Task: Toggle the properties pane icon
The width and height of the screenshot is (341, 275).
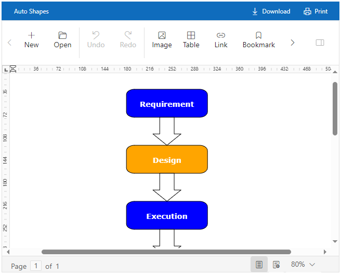Action: (x=320, y=43)
